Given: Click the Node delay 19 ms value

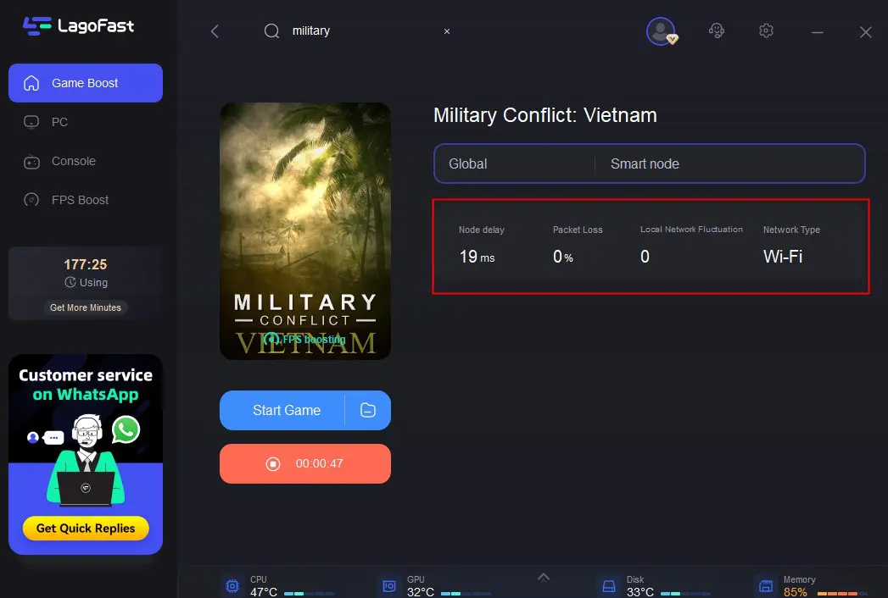Looking at the screenshot, I should (x=477, y=257).
